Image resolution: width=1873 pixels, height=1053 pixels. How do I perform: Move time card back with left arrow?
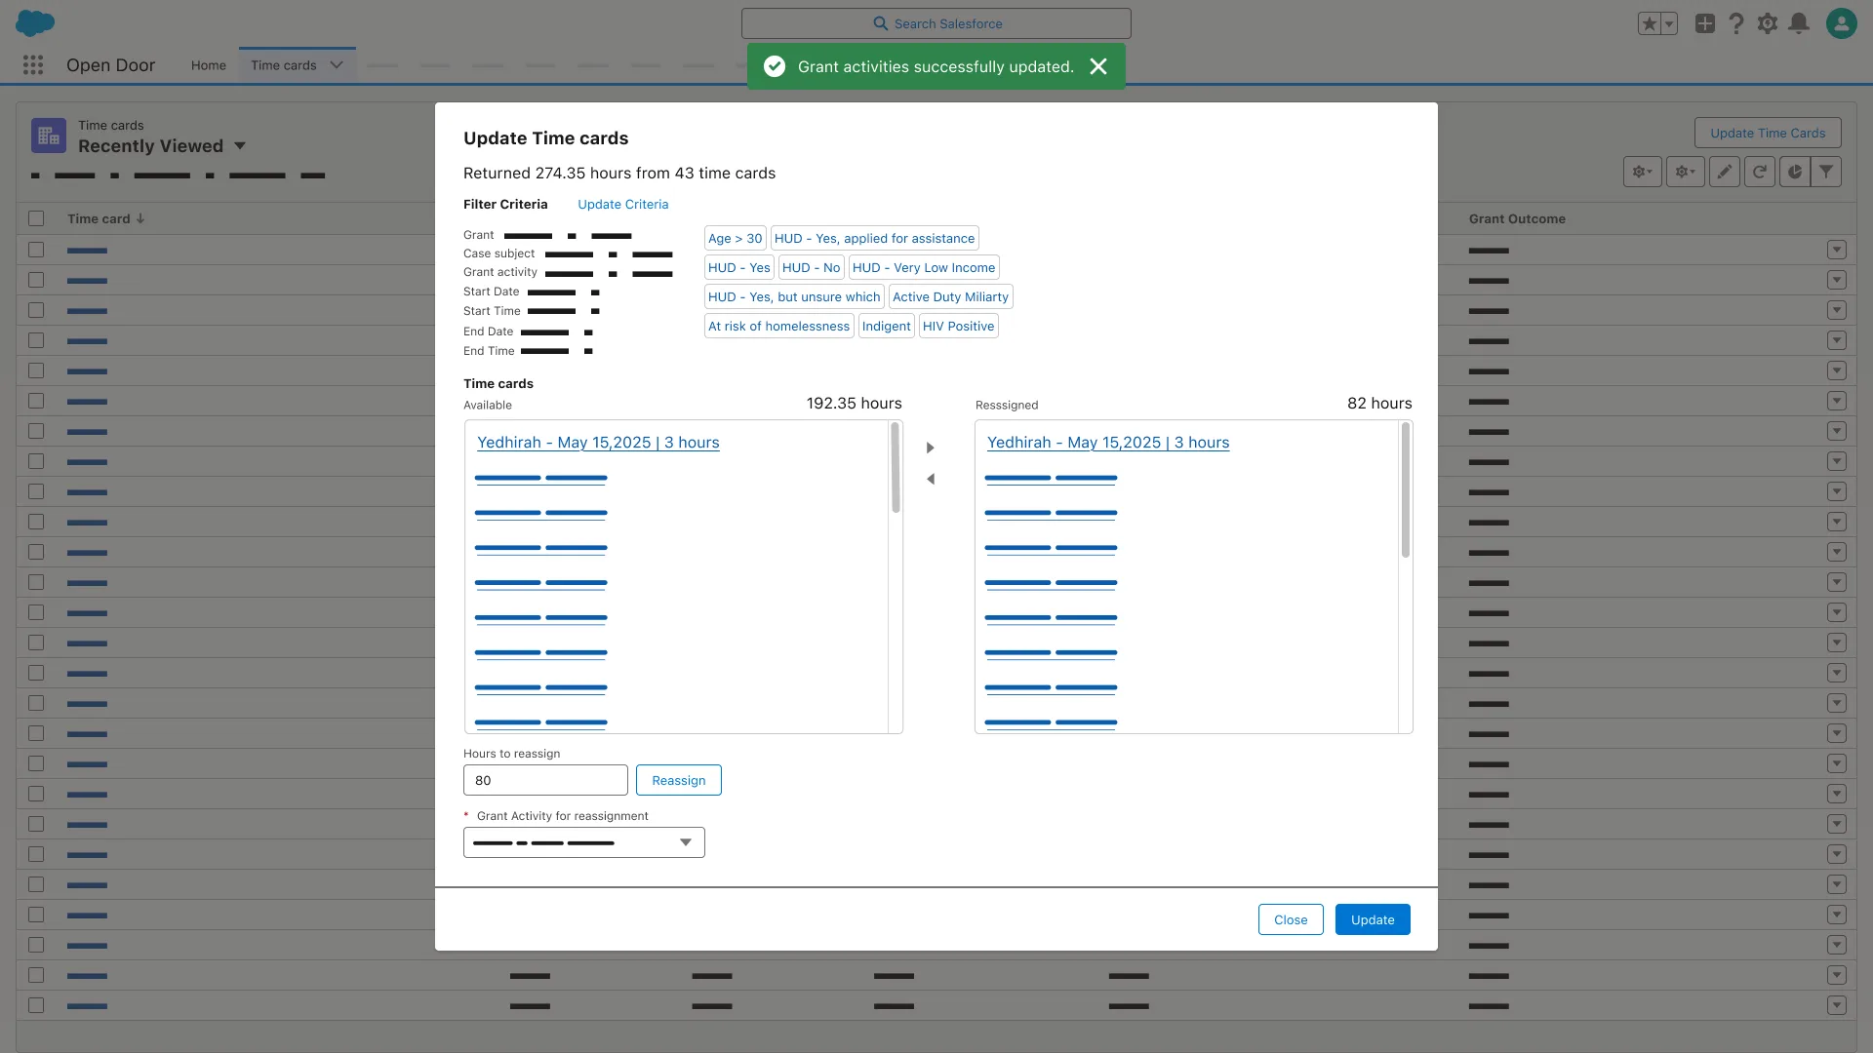click(931, 479)
